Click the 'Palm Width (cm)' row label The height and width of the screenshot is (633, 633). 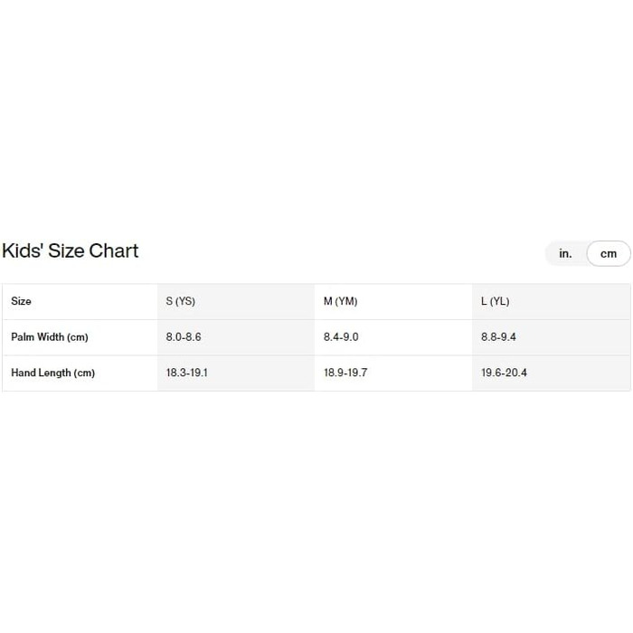49,336
